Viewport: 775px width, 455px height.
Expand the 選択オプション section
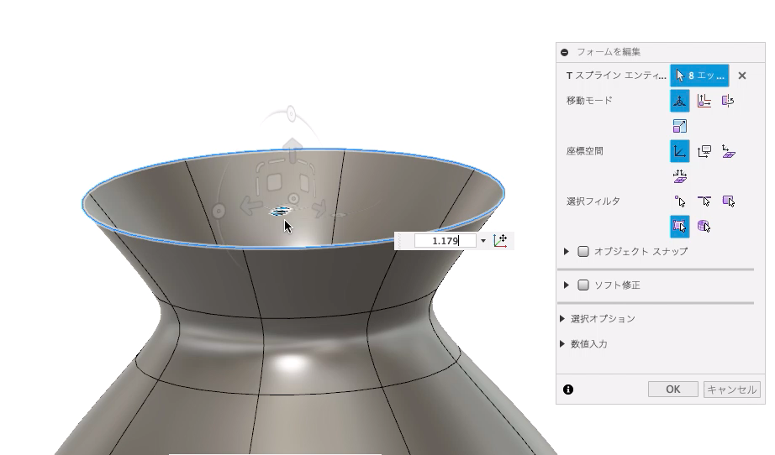tap(562, 319)
